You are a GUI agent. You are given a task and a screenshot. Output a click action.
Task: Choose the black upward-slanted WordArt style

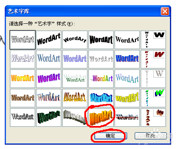49,40
